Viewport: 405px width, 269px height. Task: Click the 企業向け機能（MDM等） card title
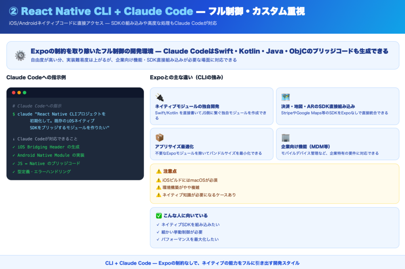[307, 147]
